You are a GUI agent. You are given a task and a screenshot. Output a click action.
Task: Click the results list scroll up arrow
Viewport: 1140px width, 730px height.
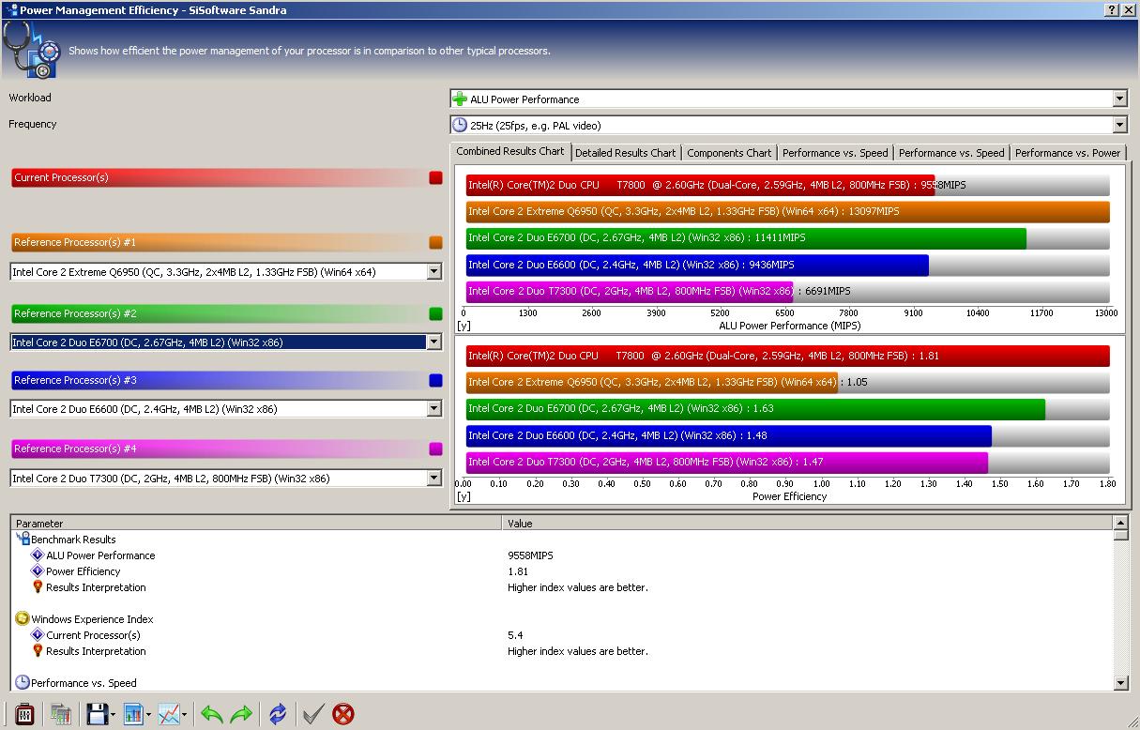[x=1121, y=523]
